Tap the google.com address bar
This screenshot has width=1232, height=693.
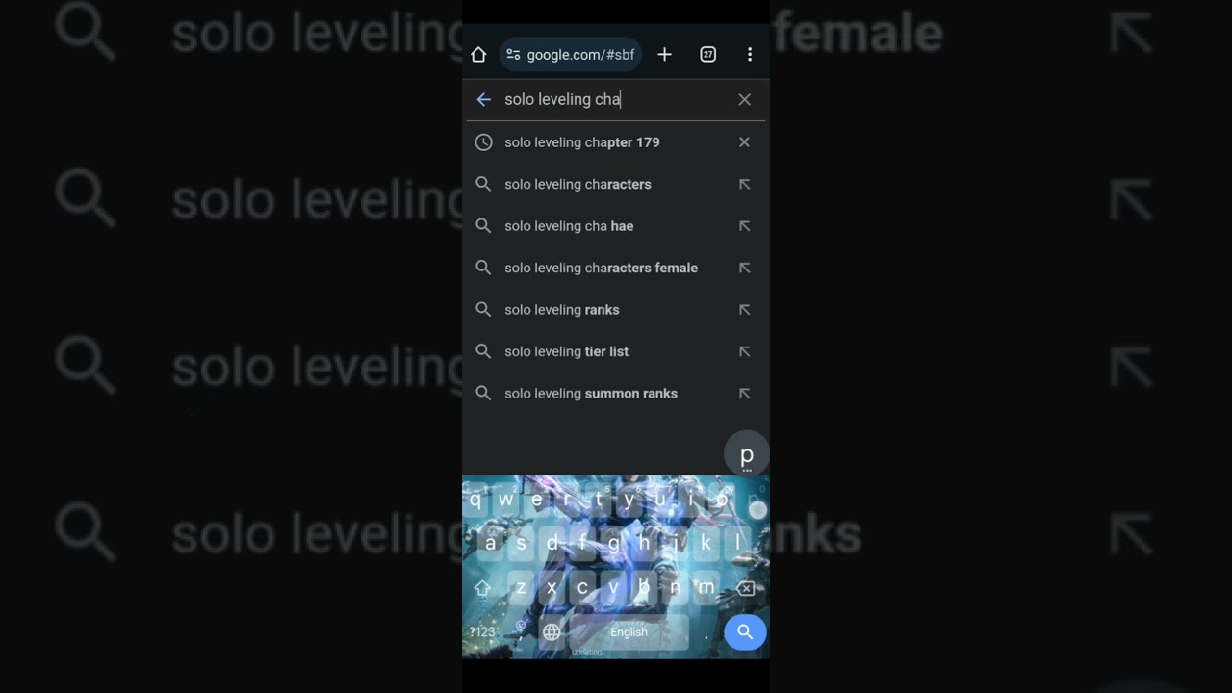pyautogui.click(x=571, y=55)
